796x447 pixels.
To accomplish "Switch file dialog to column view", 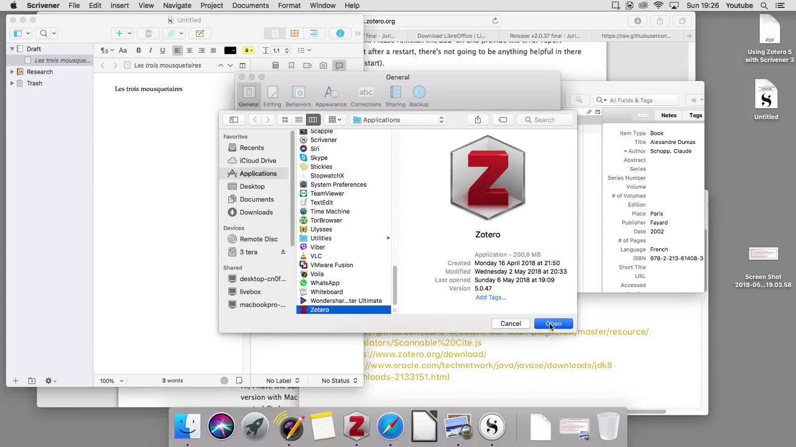I will pos(313,120).
